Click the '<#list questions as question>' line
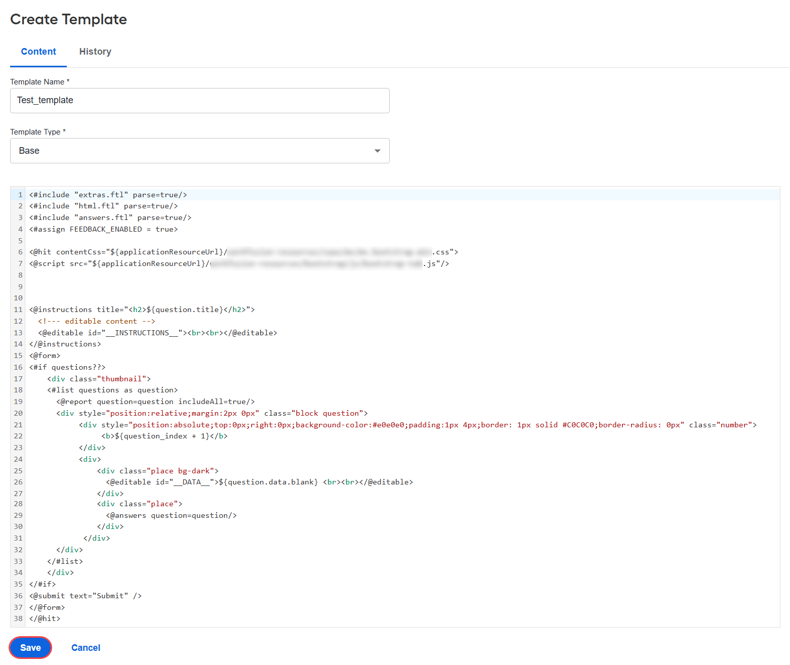The height and width of the screenshot is (665, 790). 113,390
